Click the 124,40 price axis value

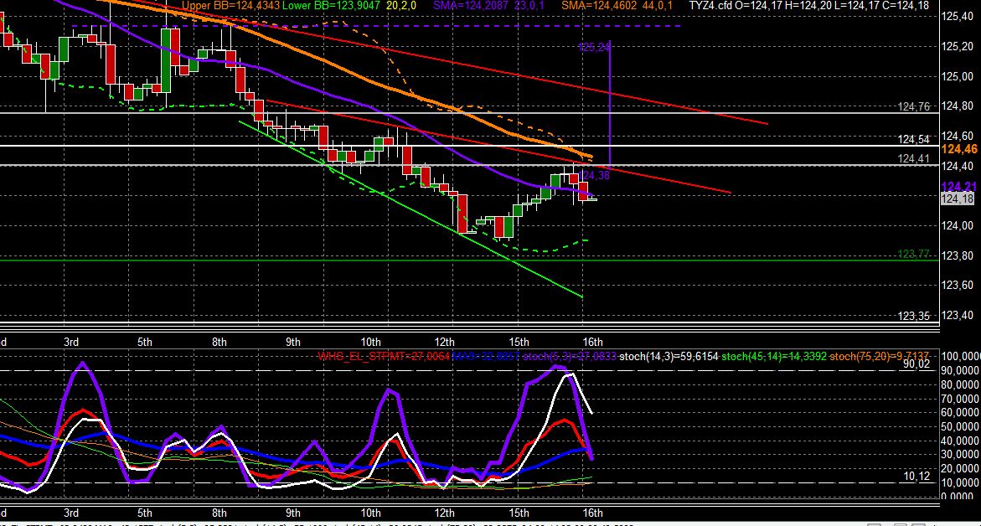[958, 166]
